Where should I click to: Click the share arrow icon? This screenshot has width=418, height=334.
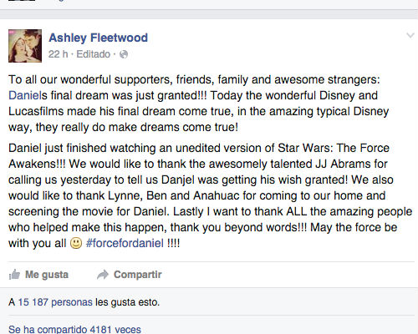click(103, 275)
